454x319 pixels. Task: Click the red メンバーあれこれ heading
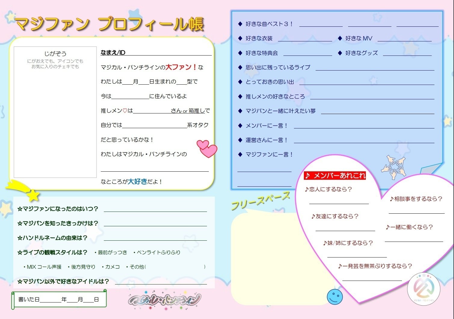(x=335, y=176)
